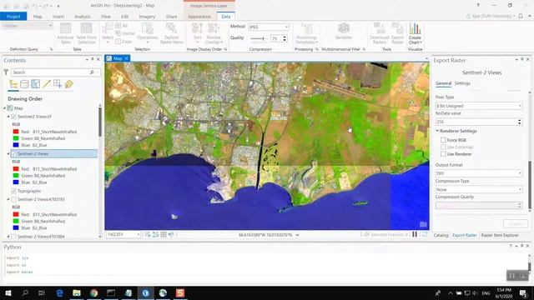
Task: Pause map drawing with pause icon
Action: [415, 234]
